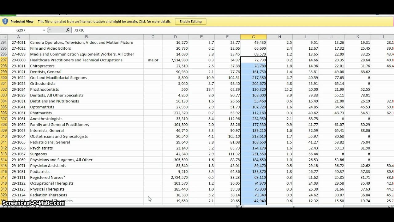Click the cell containing 39.4
This screenshot has width=394, height=222.
(x=201, y=89)
